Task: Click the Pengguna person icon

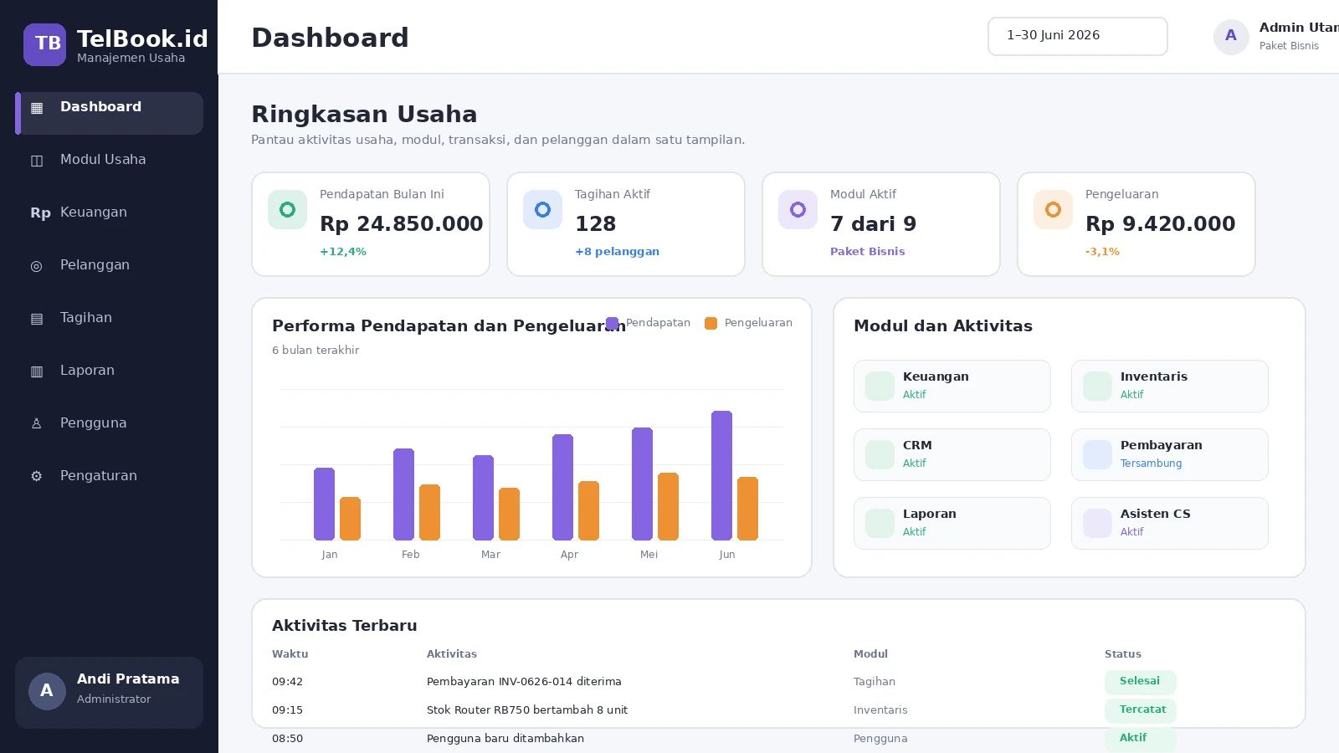Action: pos(37,424)
